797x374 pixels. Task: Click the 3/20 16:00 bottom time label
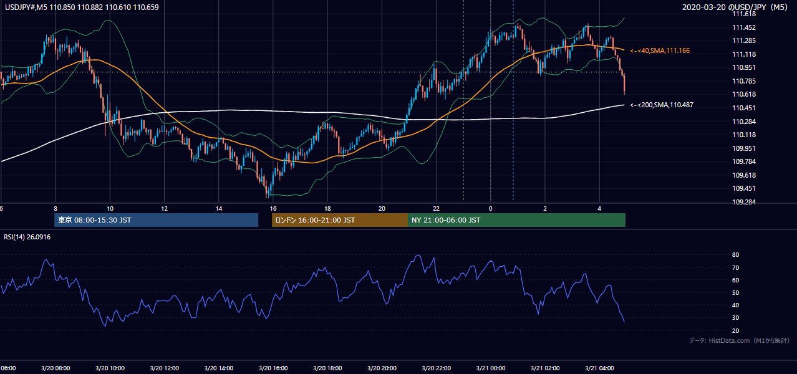pyautogui.click(x=273, y=368)
